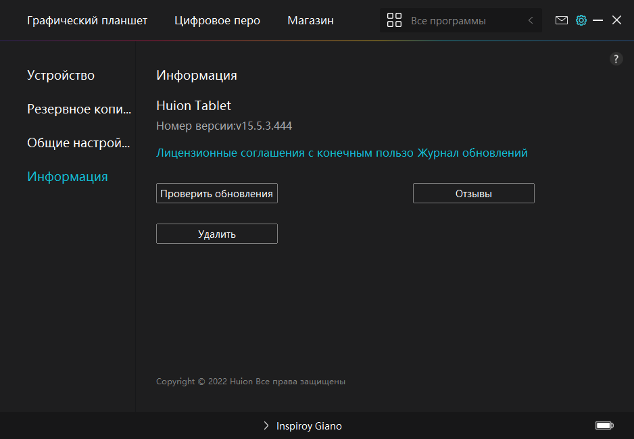The width and height of the screenshot is (634, 439).
Task: Click the Huion Tablet title text
Action: coord(193,105)
